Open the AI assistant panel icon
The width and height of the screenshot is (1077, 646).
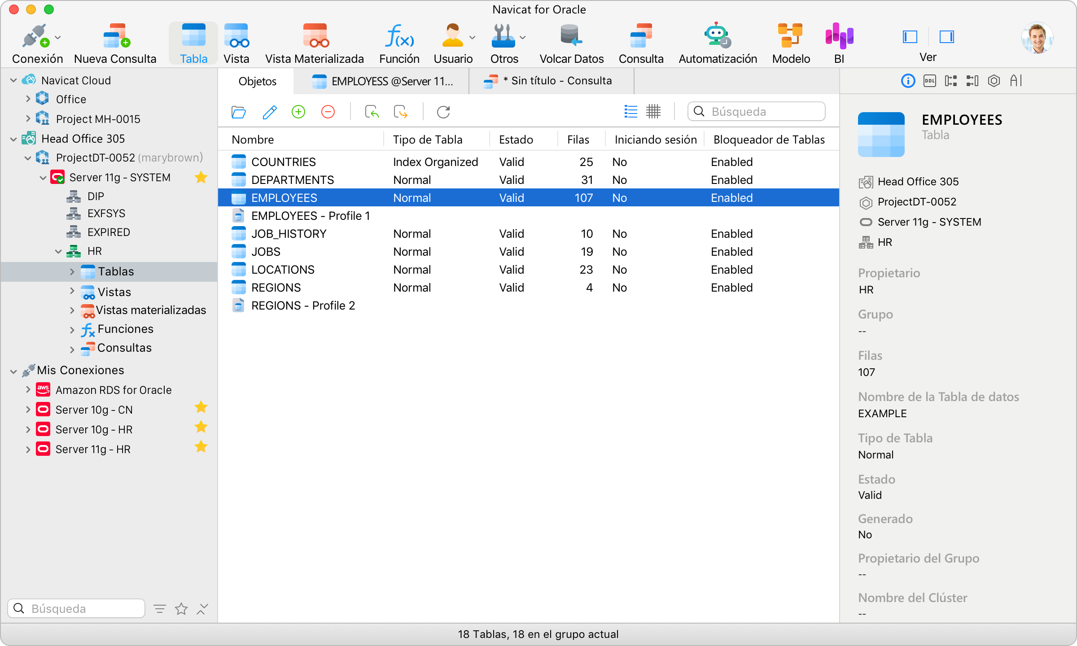click(x=1016, y=81)
